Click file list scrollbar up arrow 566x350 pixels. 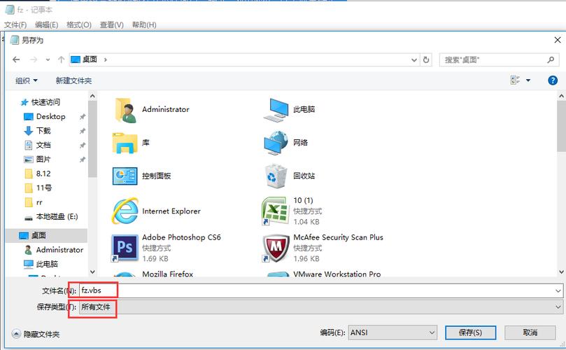click(561, 96)
